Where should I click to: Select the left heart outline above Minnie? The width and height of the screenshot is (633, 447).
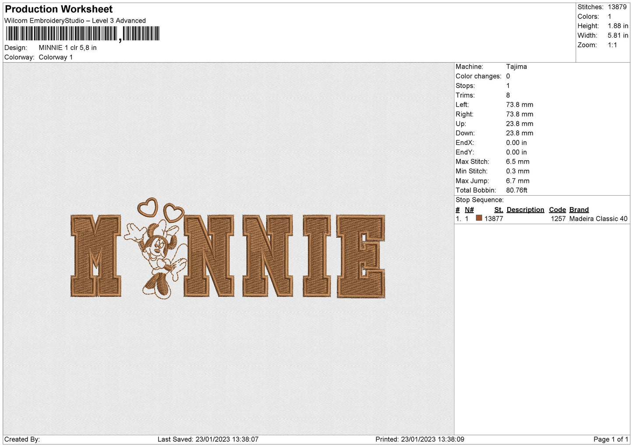pyautogui.click(x=147, y=207)
